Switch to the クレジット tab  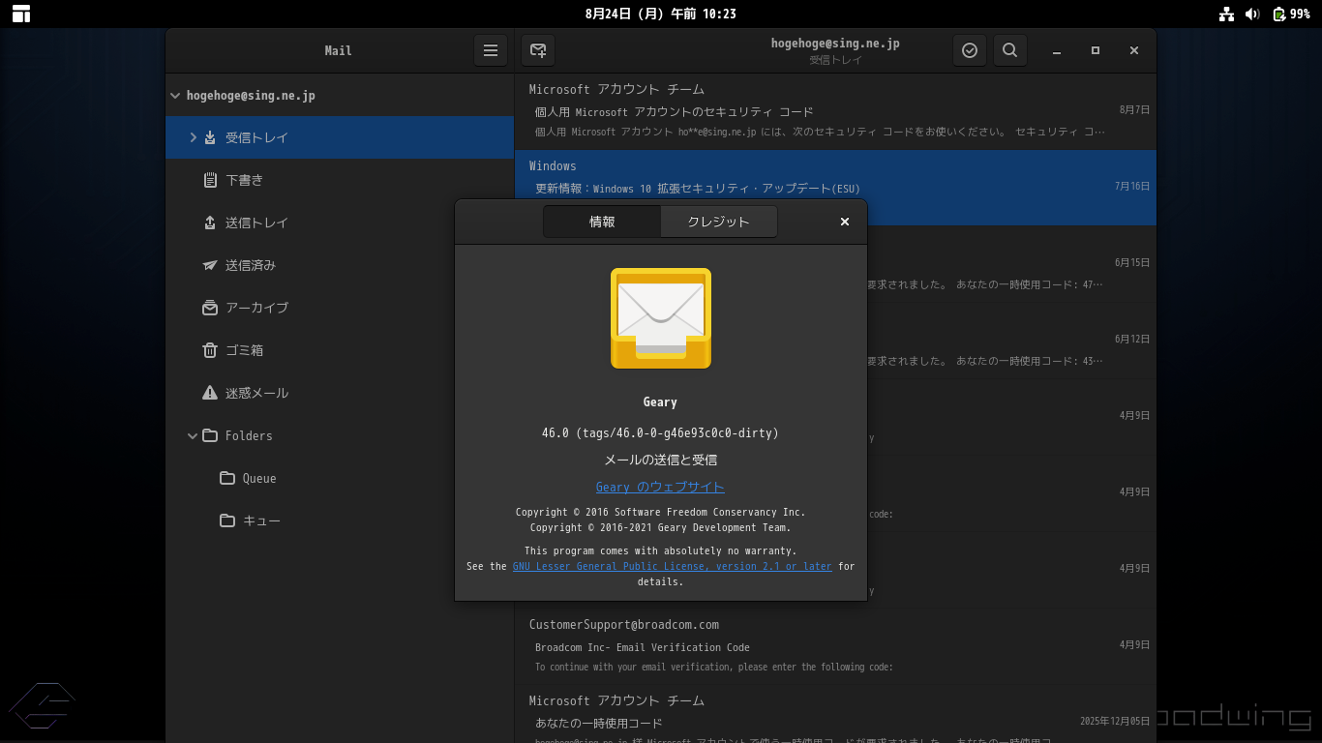pyautogui.click(x=719, y=222)
